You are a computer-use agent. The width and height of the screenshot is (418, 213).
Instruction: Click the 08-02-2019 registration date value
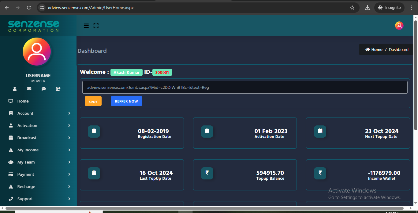(x=153, y=131)
